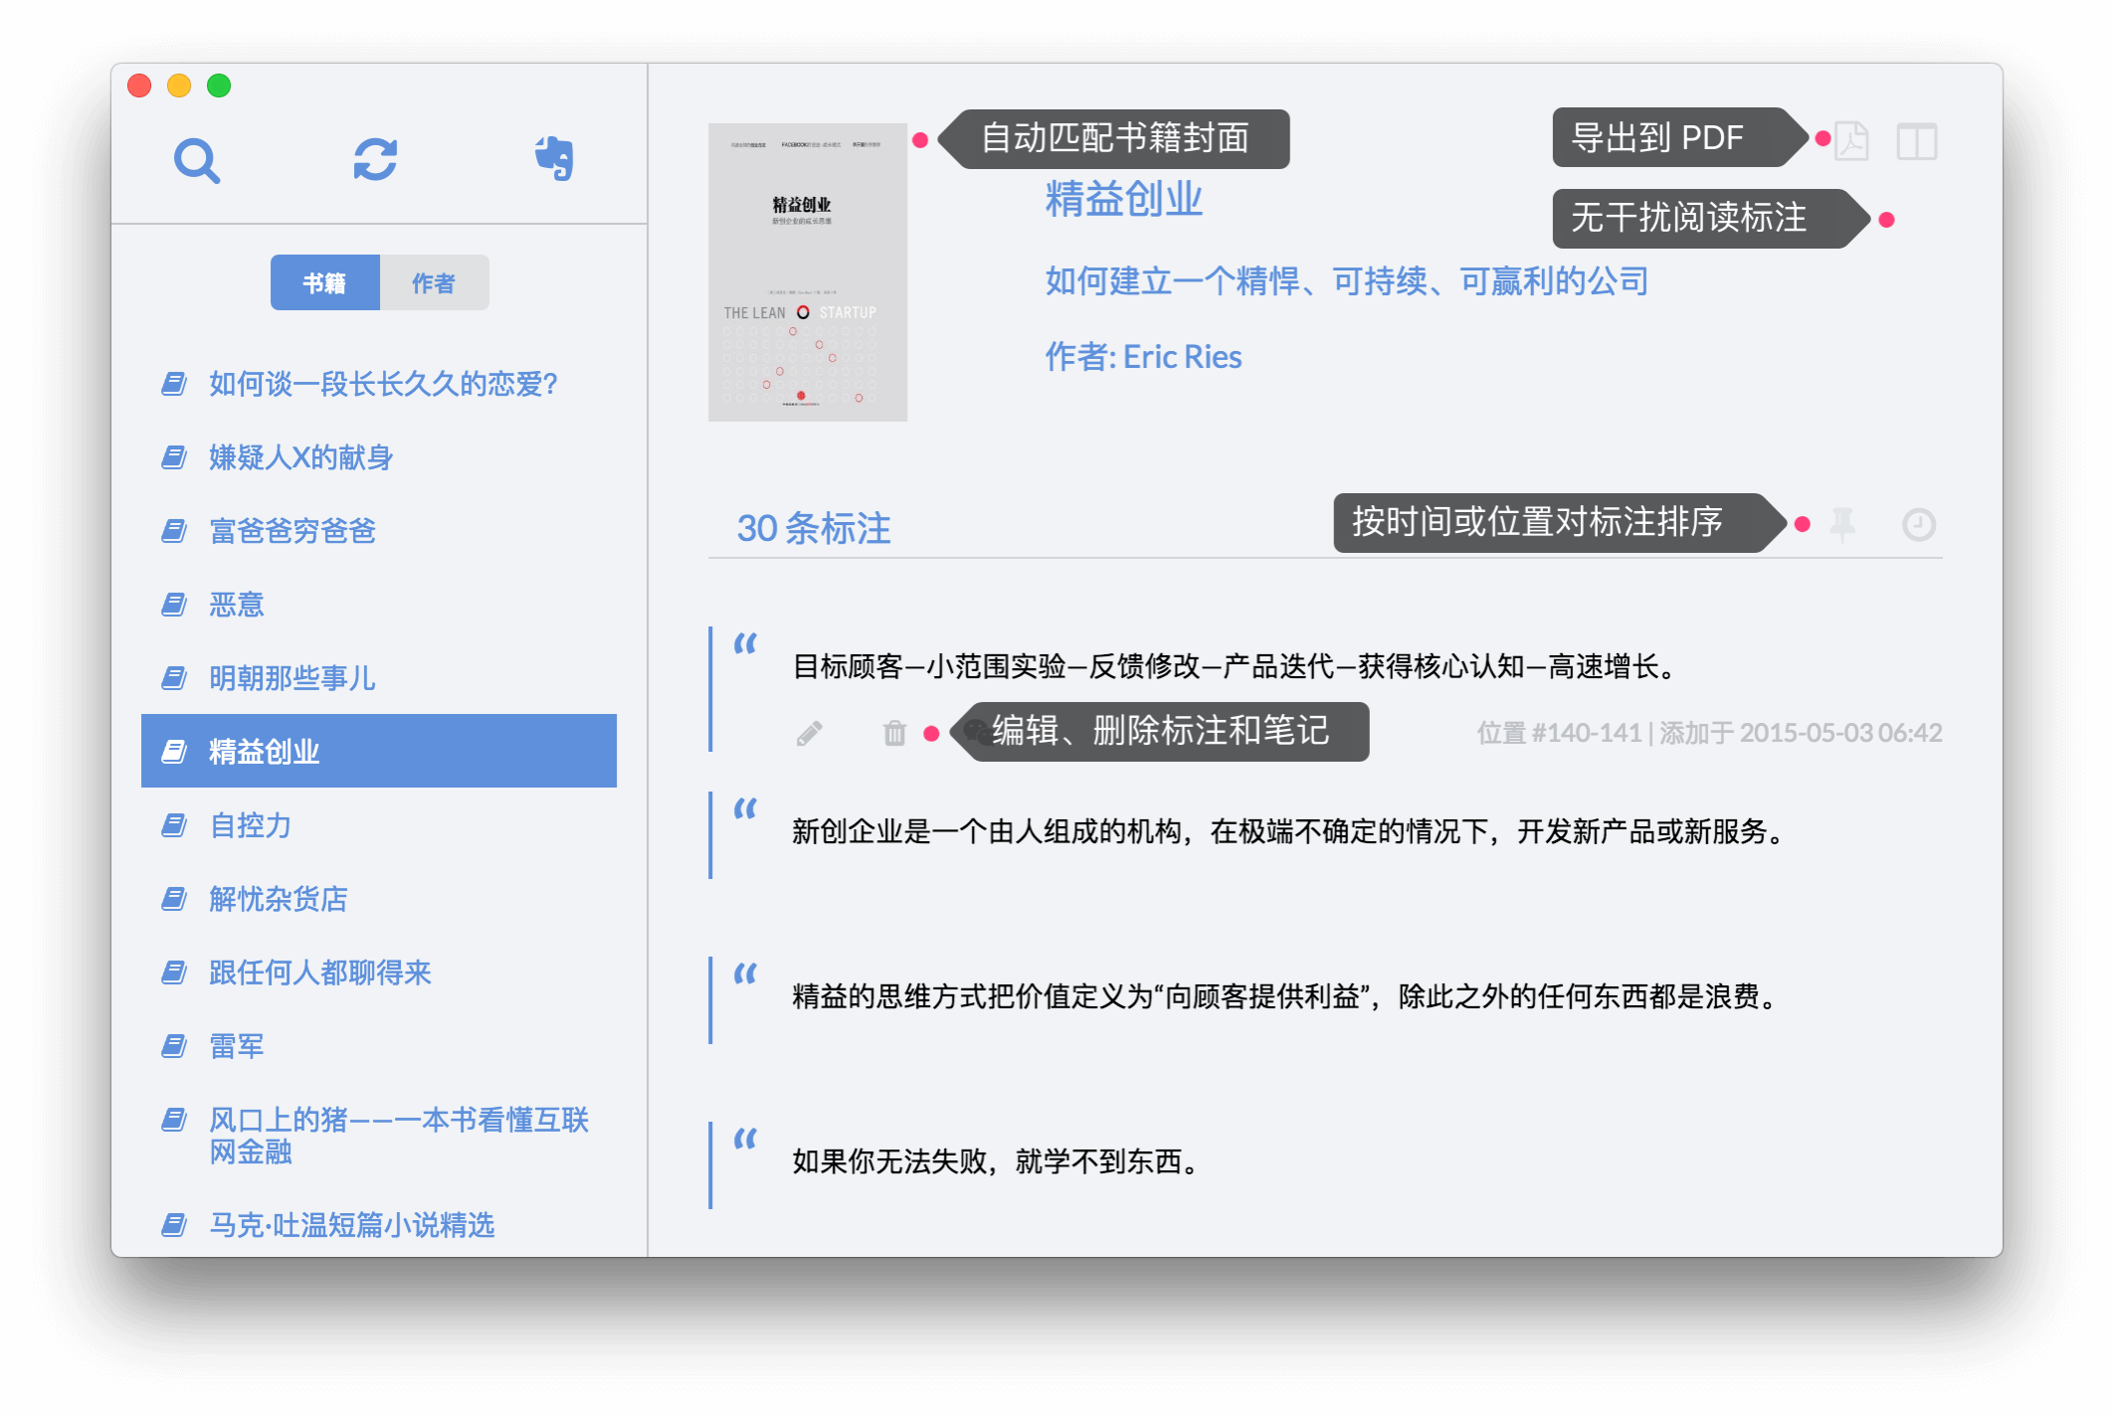2113x1416 pixels.
Task: Click the sync refresh icon
Action: tap(375, 159)
